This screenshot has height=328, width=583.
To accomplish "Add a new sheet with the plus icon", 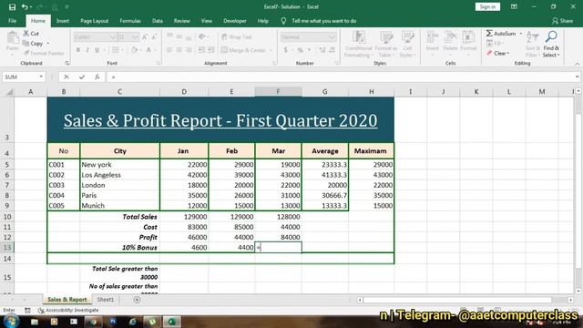I will pyautogui.click(x=137, y=300).
